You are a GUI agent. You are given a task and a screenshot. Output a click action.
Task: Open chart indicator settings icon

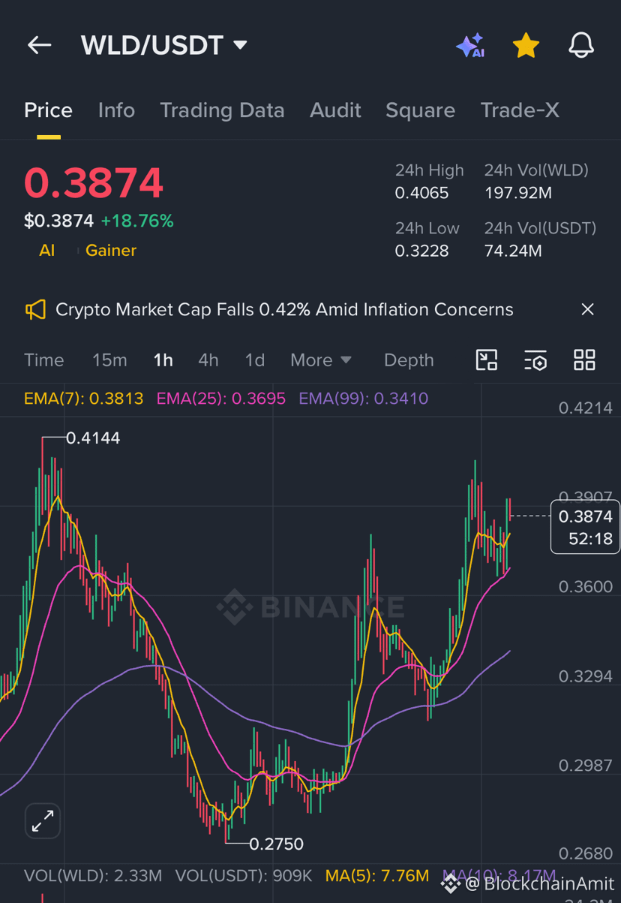click(x=535, y=360)
